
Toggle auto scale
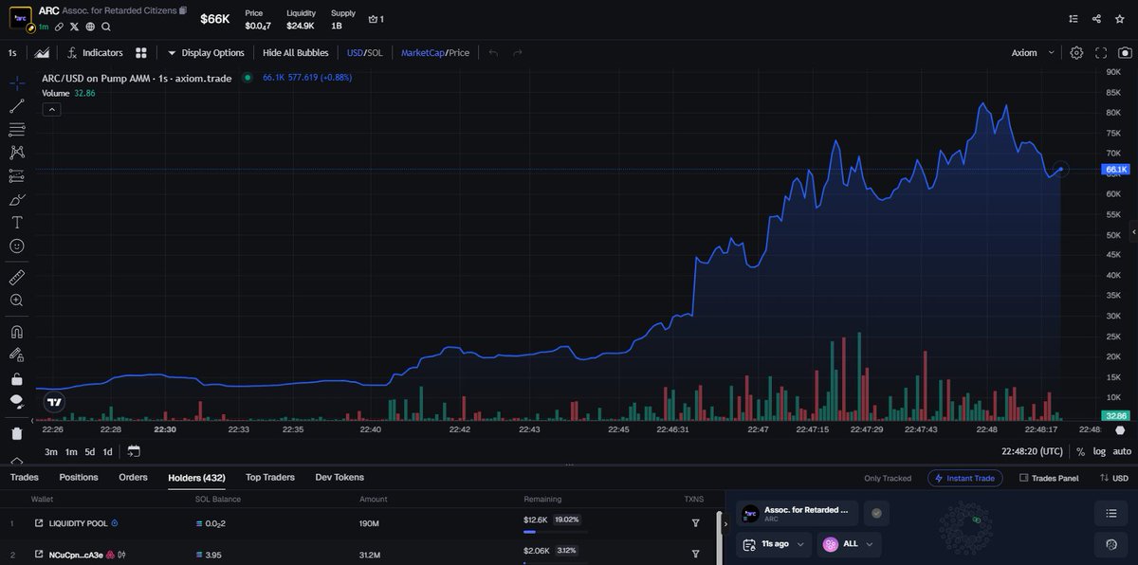point(1122,451)
